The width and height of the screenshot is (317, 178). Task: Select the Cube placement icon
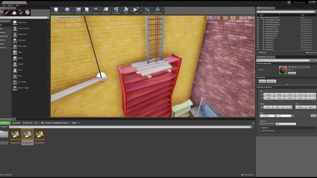[15, 52]
